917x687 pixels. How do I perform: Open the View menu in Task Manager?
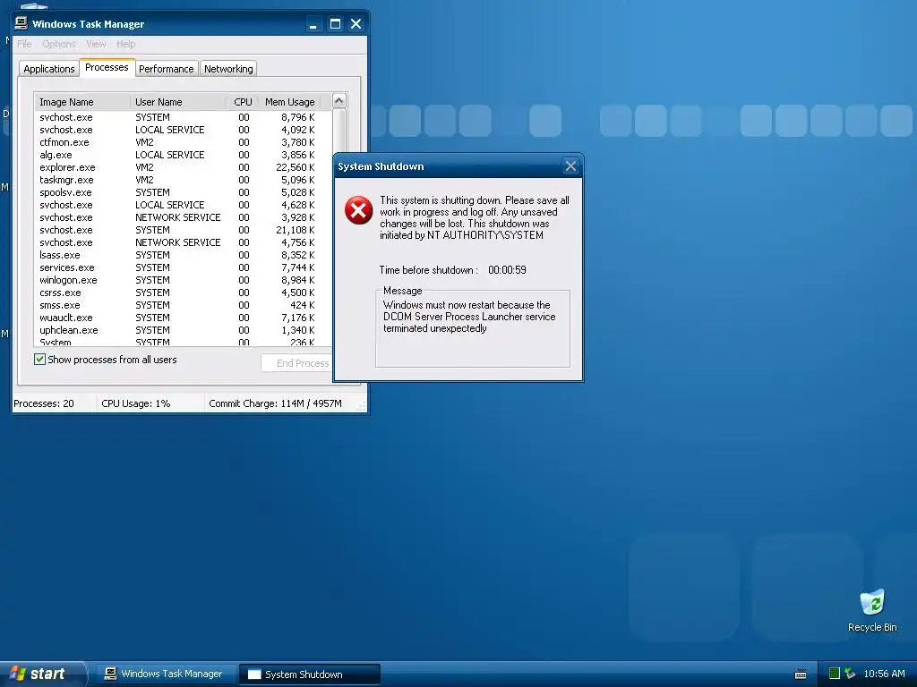tap(96, 44)
